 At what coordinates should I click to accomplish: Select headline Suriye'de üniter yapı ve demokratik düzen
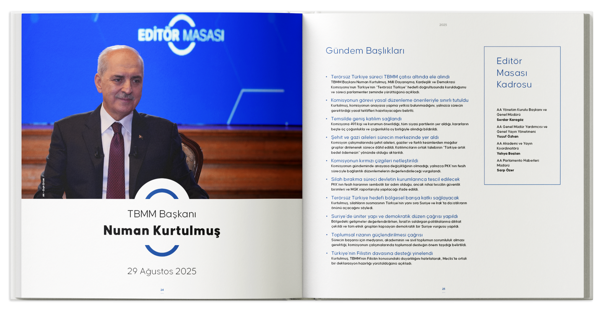click(394, 216)
